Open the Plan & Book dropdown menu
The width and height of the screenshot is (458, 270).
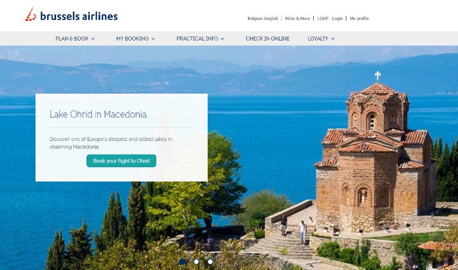[x=75, y=38]
